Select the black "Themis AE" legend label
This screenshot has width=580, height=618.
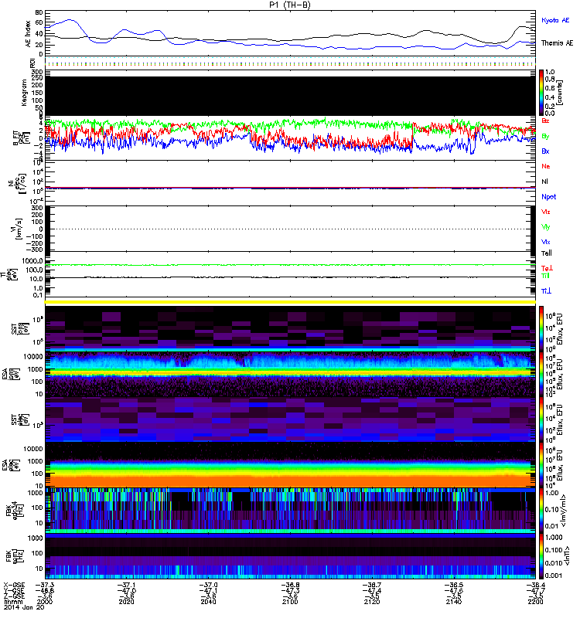(x=557, y=43)
